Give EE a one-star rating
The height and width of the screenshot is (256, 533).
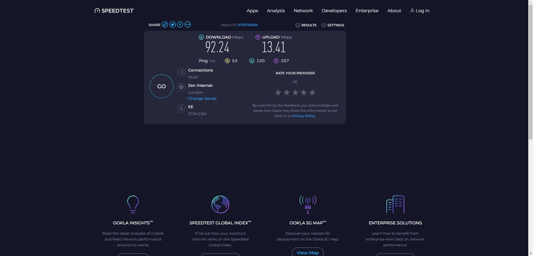(278, 92)
